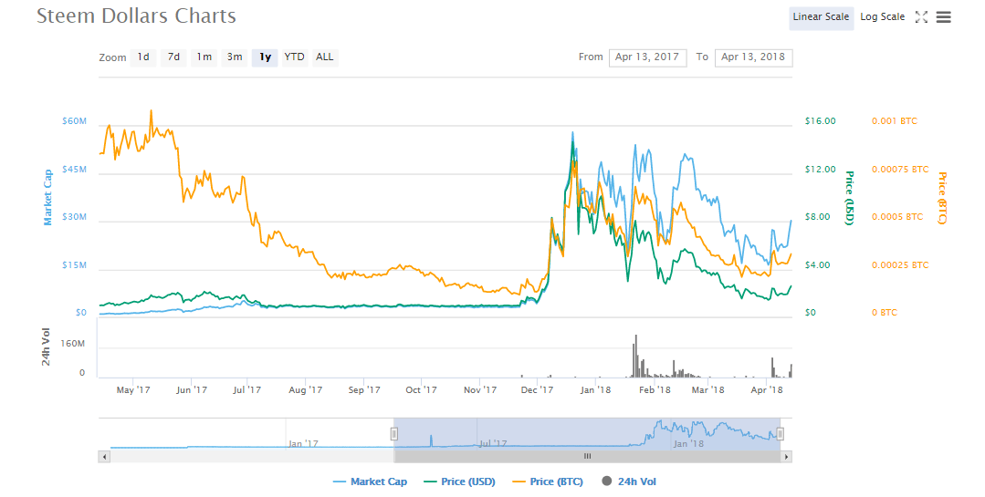Switch to Linear Scale
Image resolution: width=985 pixels, height=497 pixels.
[821, 17]
